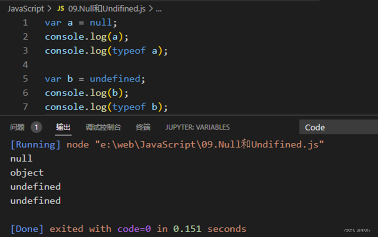This screenshot has width=378, height=237.
Task: Click the 'console.log(a);' code line
Action: coord(87,37)
